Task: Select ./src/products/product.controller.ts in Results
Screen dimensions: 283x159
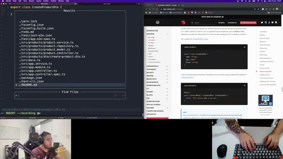Action: tap(49, 53)
